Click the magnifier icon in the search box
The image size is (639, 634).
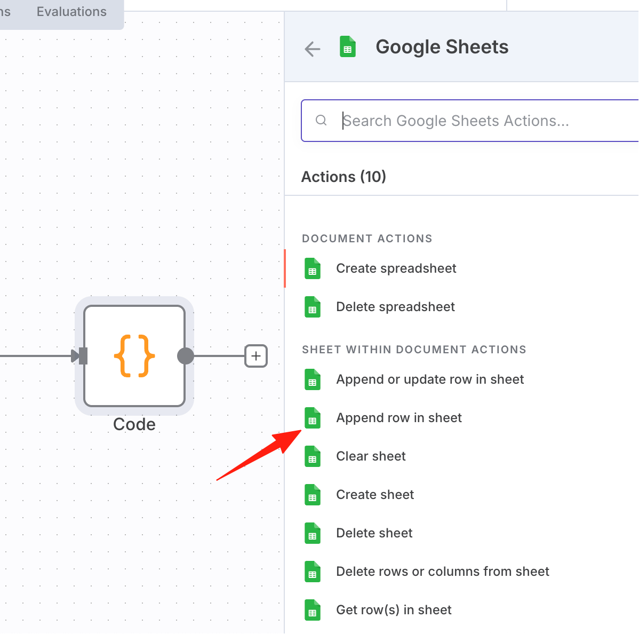click(321, 120)
